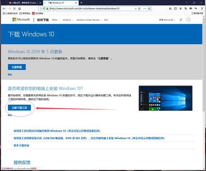Viewport: 206px width, 171px height.
Task: Click the 下载 Windows 10 banner heading
Action: pyautogui.click(x=31, y=34)
